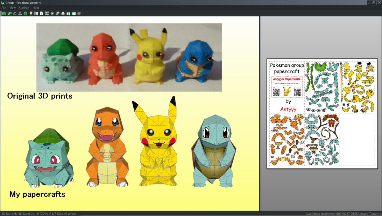Select the Squirtle papercraft 3D model

[x=213, y=151]
